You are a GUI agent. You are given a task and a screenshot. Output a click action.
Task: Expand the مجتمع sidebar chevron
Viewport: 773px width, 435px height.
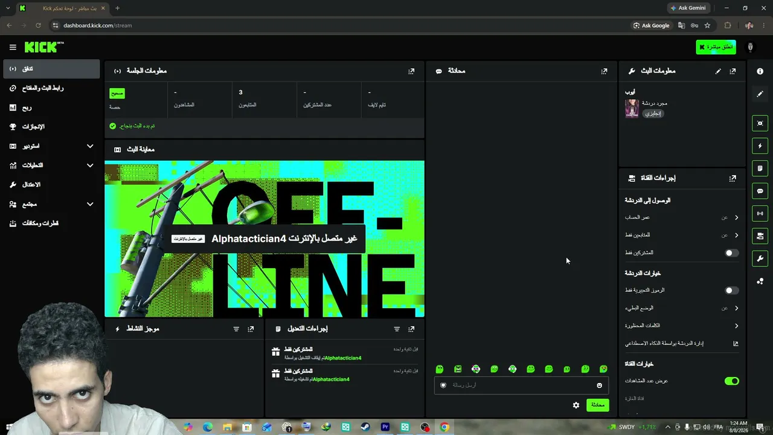pos(90,204)
